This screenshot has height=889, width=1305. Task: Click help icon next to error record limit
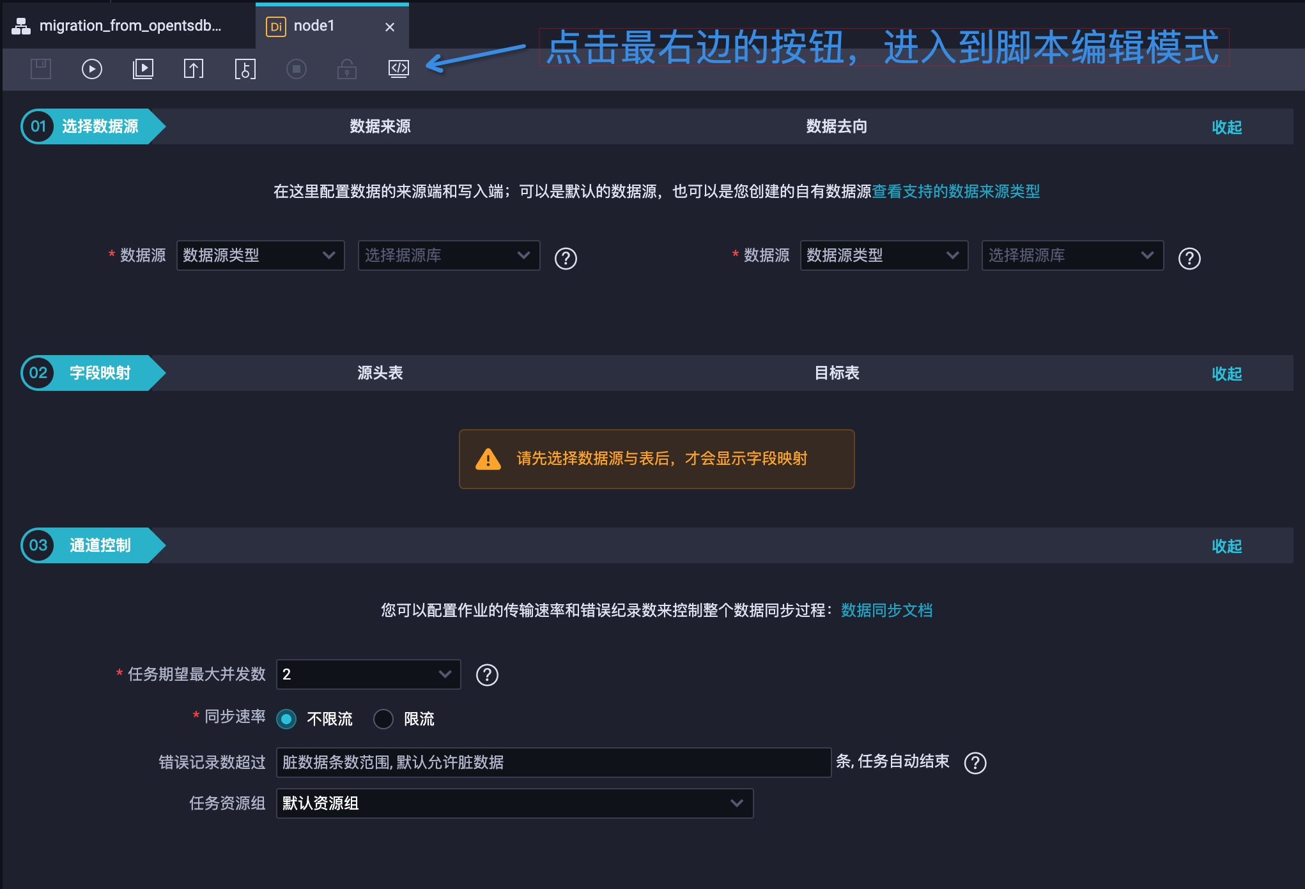(x=975, y=763)
